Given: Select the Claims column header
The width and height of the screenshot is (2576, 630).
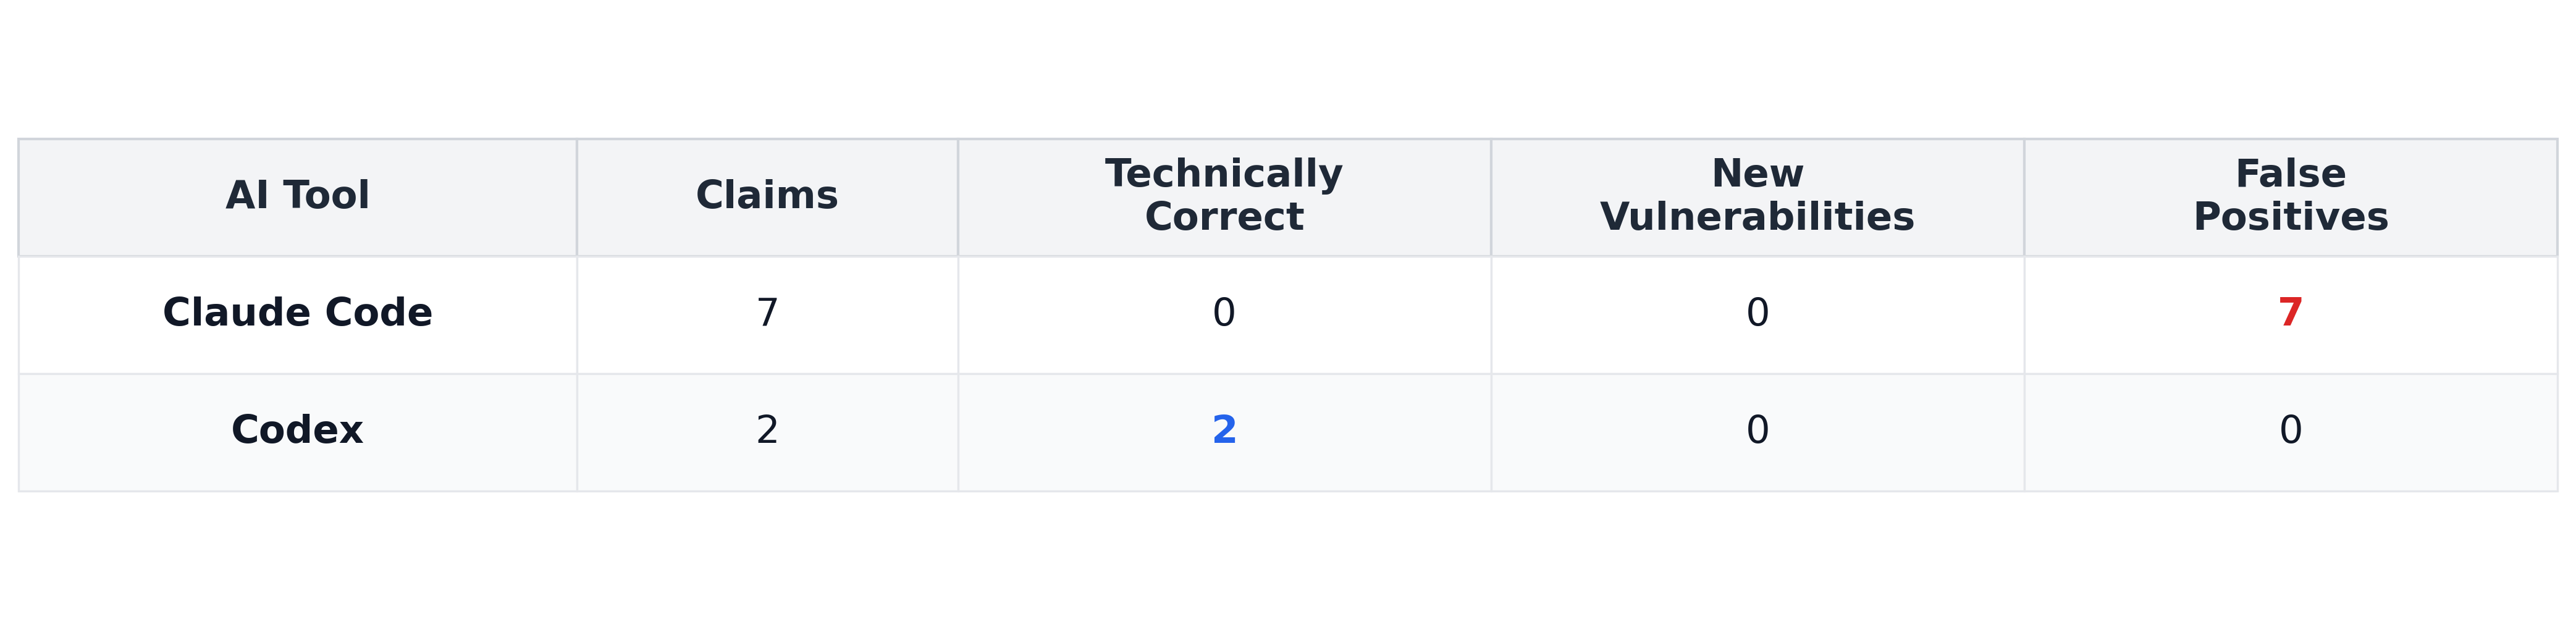Looking at the screenshot, I should tap(767, 196).
